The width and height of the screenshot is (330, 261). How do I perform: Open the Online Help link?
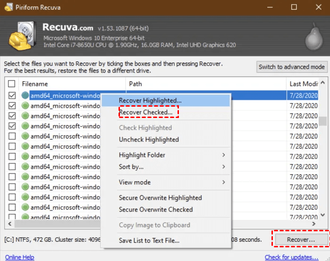click(19, 257)
